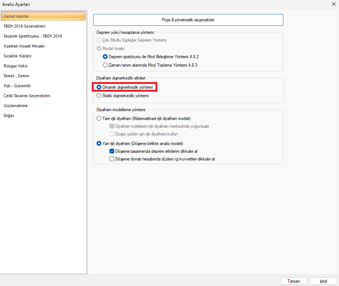Cancel the dialog with İptal
339x286 pixels.
pyautogui.click(x=323, y=281)
